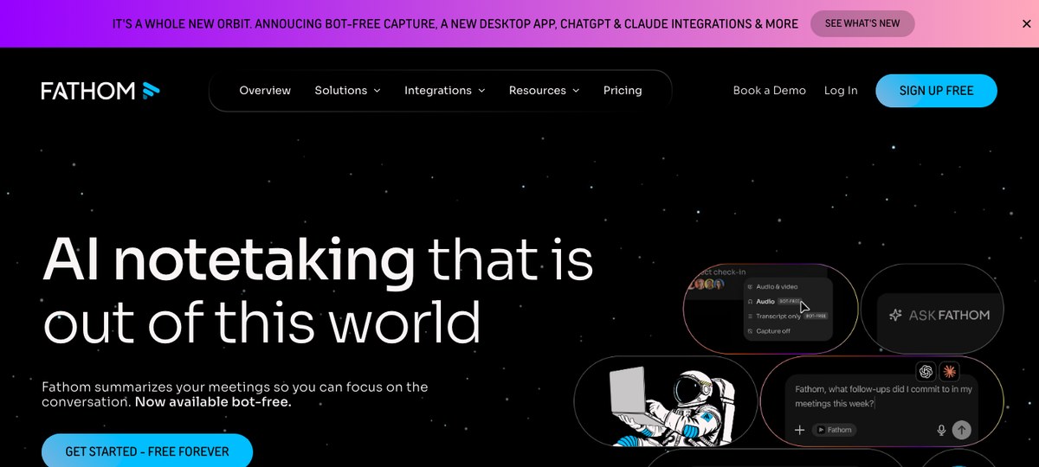The image size is (1039, 467).
Task: Select the Audio bot-free capture option
Action: tap(777, 302)
